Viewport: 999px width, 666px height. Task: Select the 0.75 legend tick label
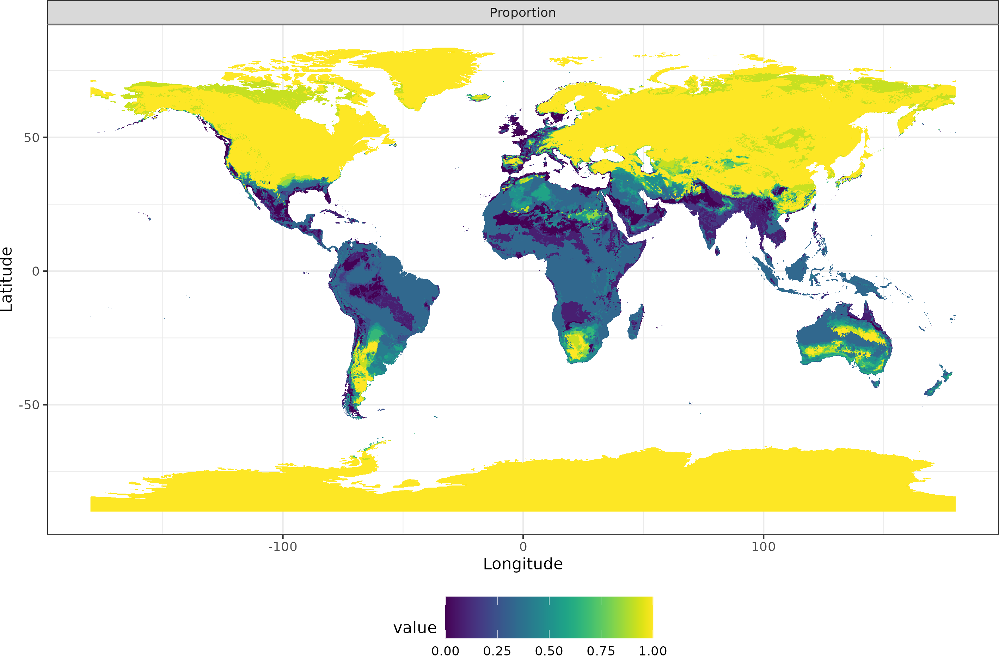click(x=602, y=651)
